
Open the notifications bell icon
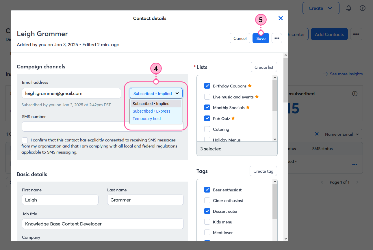point(349,8)
